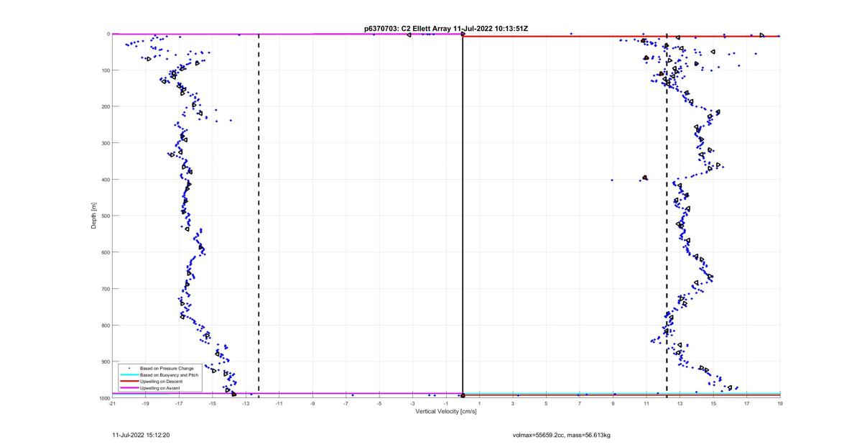Viewport: 862px width, 447px height.
Task: Select 'Upwelling on Ascent' legend entry
Action: pos(160,388)
